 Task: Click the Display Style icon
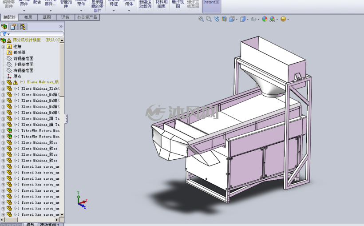click(x=242, y=19)
